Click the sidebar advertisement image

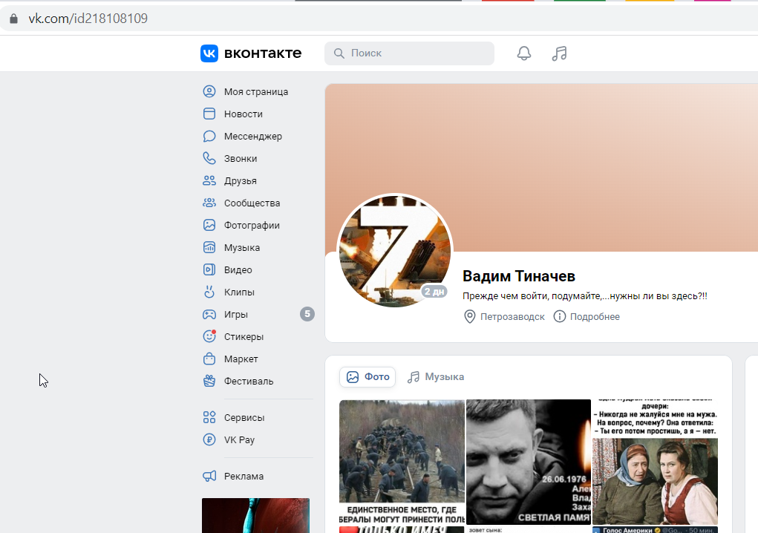pyautogui.click(x=255, y=516)
